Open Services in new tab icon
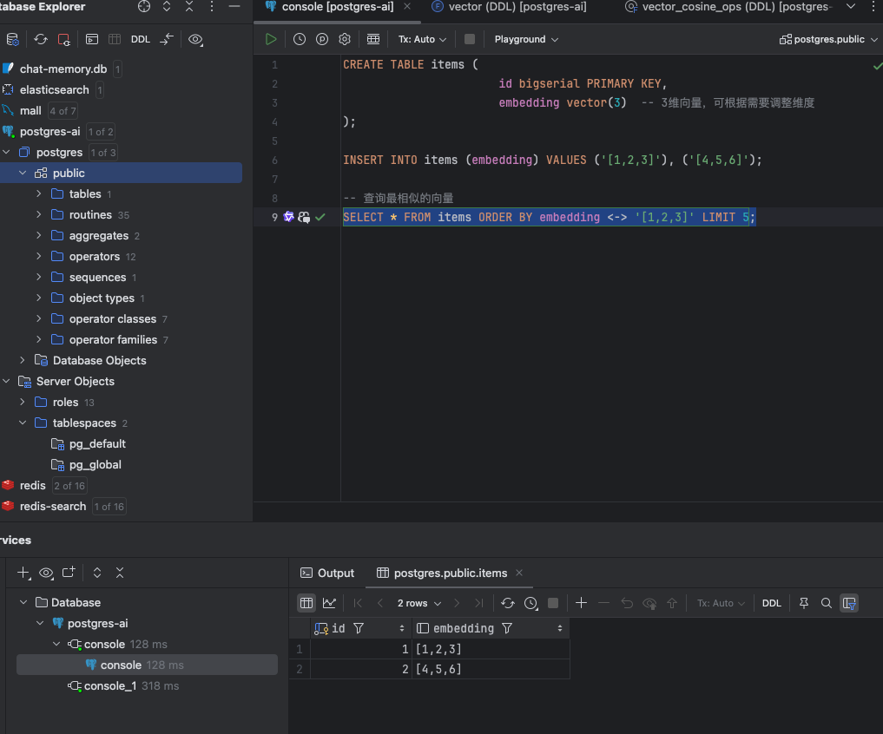883x734 pixels. [69, 573]
